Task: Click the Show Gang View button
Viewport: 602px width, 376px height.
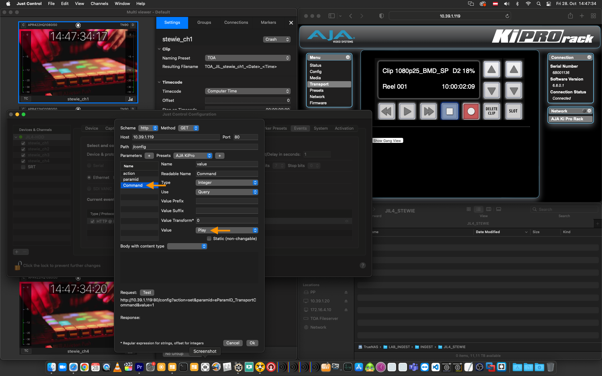Action: coord(387,141)
